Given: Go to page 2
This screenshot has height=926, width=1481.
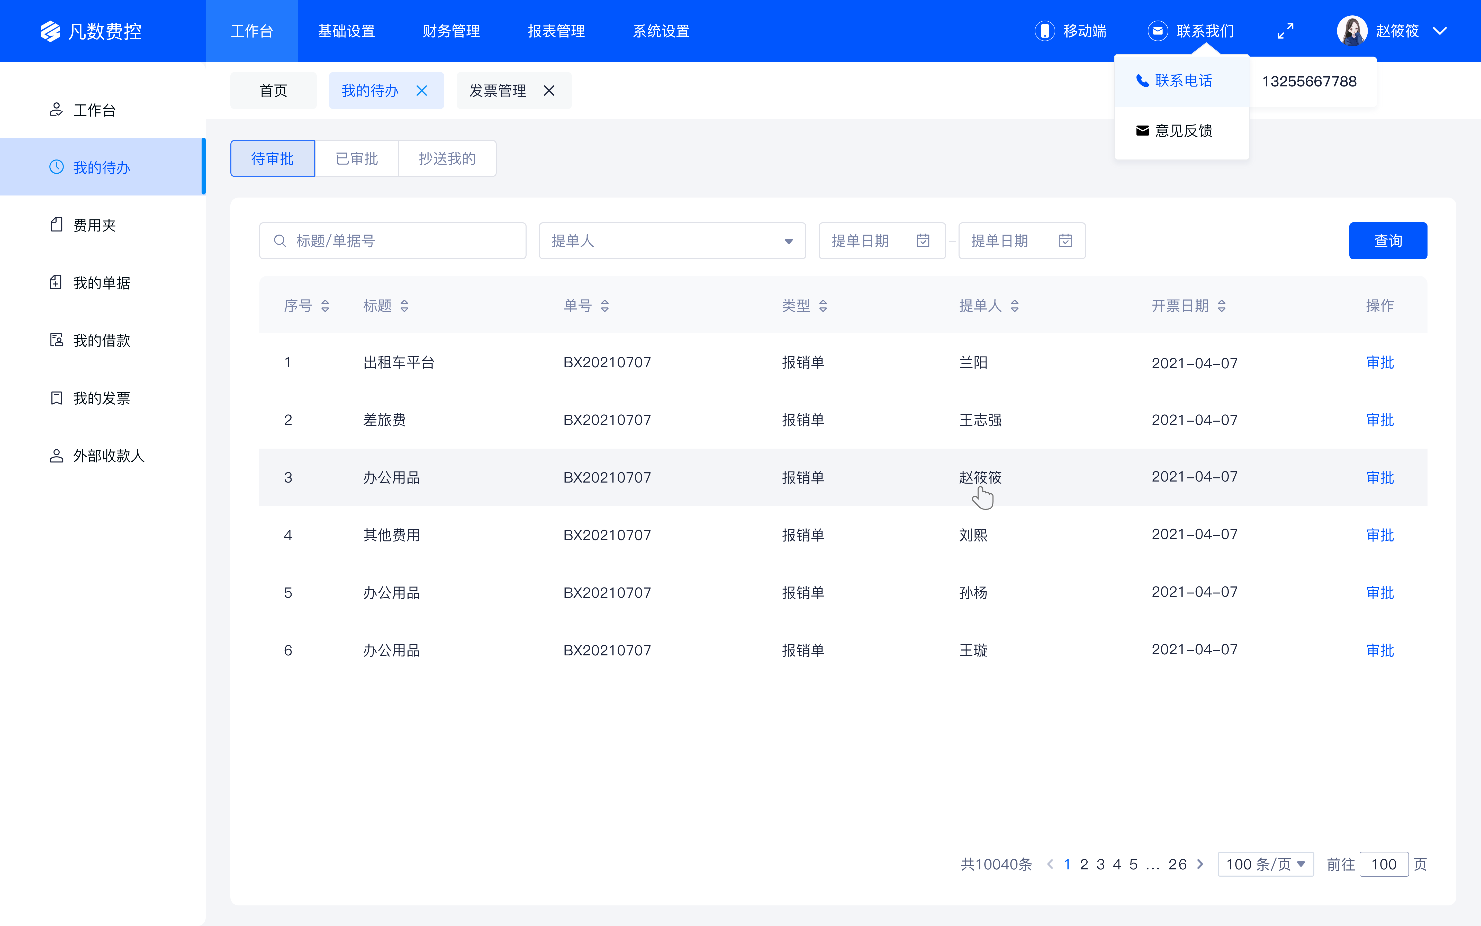Looking at the screenshot, I should point(1084,864).
